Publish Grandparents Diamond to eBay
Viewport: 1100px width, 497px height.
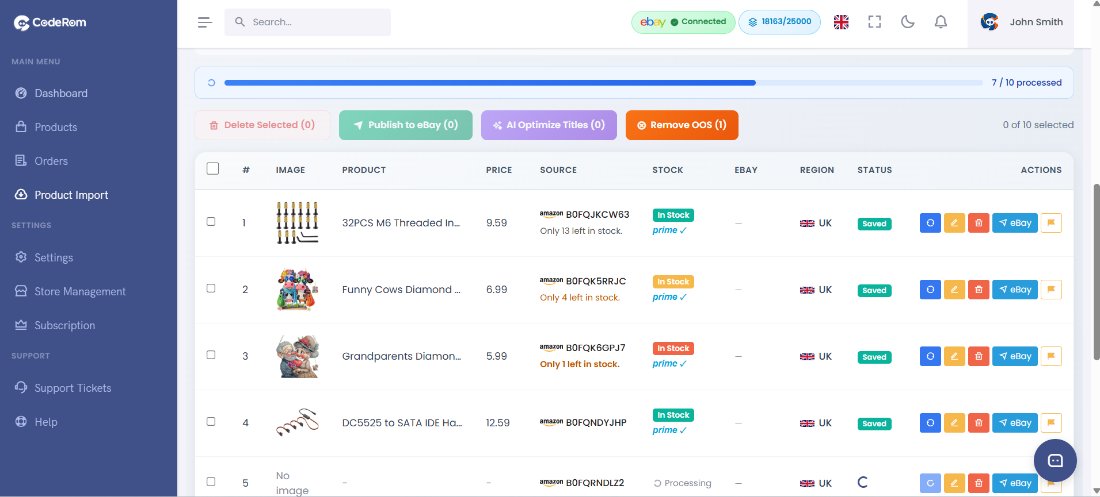1015,356
